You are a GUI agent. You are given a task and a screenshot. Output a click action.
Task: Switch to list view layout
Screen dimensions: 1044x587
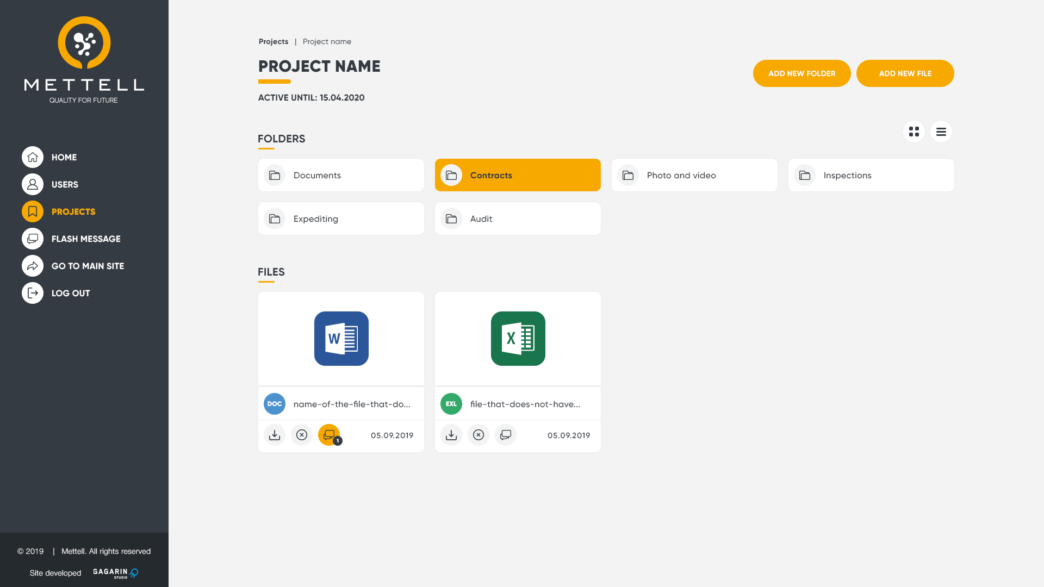pyautogui.click(x=941, y=132)
